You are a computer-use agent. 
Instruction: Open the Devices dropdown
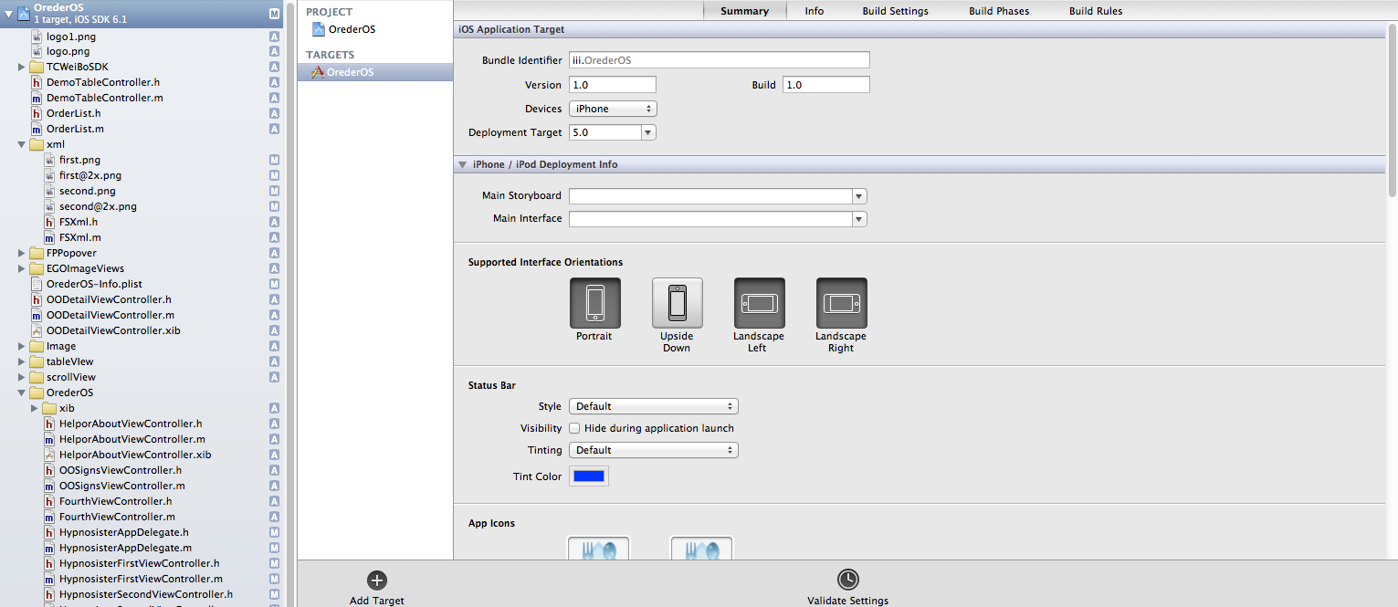pyautogui.click(x=613, y=109)
